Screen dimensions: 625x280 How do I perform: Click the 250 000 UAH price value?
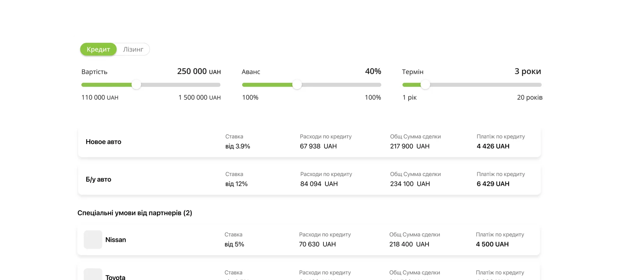click(199, 71)
